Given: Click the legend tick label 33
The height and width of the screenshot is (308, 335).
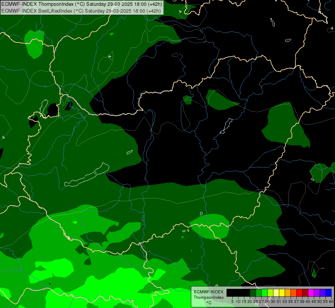Looking at the screenshot, I should tap(285, 301).
